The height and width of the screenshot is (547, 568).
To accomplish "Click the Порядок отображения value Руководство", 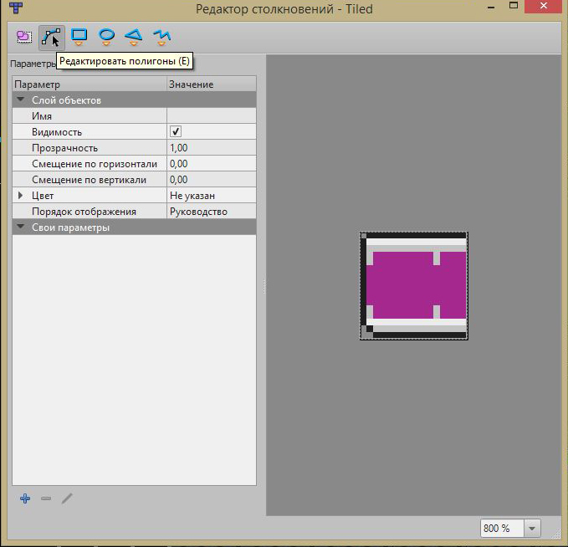I will tap(212, 212).
